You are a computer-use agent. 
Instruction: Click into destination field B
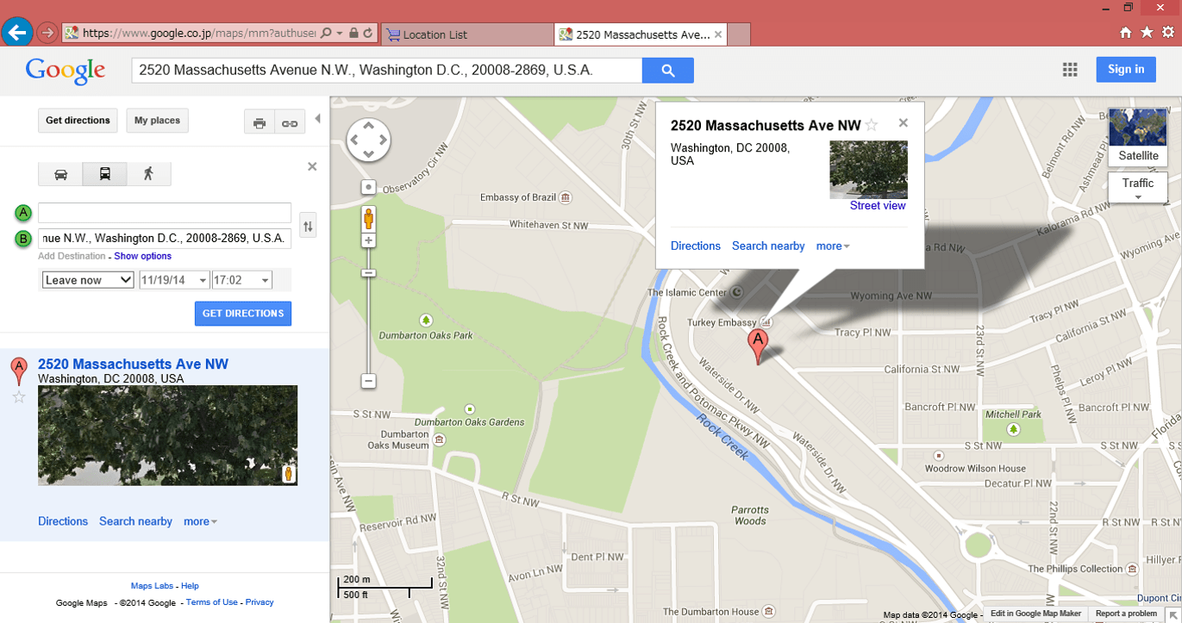tap(165, 238)
